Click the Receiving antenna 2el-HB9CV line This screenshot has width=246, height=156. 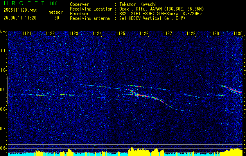(152, 18)
